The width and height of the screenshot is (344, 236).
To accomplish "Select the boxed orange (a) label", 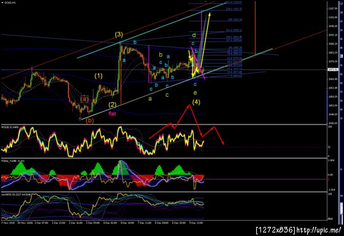I will tap(84, 99).
